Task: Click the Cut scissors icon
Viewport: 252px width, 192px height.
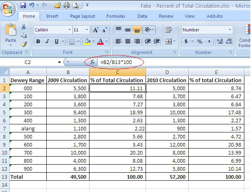Action: [24, 27]
